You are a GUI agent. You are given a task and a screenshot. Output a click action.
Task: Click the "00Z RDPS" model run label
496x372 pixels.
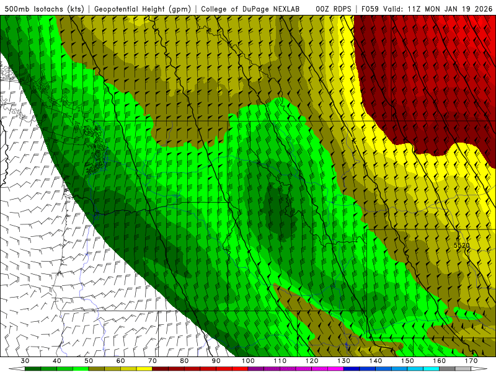pos(334,9)
